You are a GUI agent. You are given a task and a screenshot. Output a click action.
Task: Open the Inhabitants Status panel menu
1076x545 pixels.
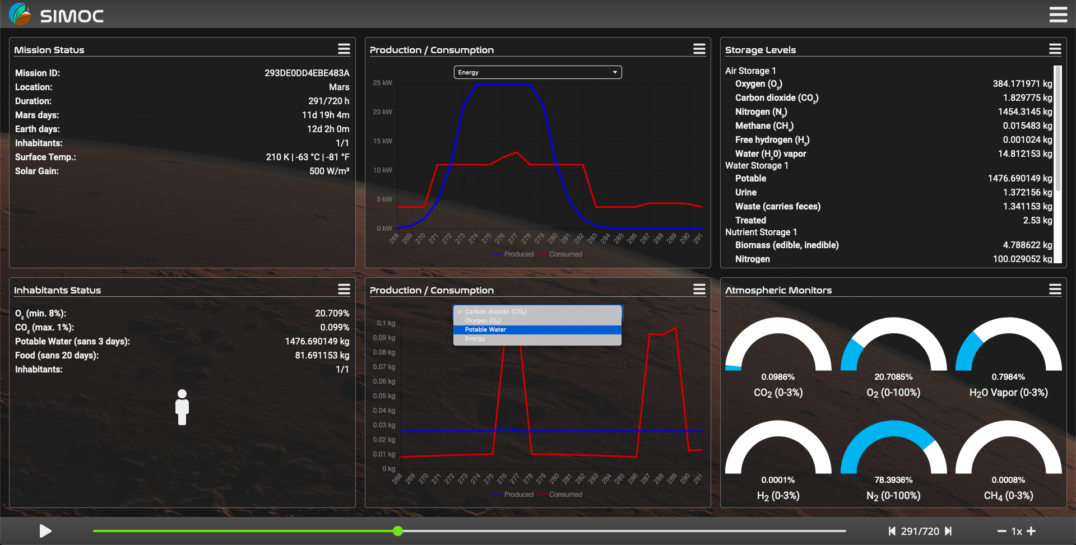pos(344,289)
